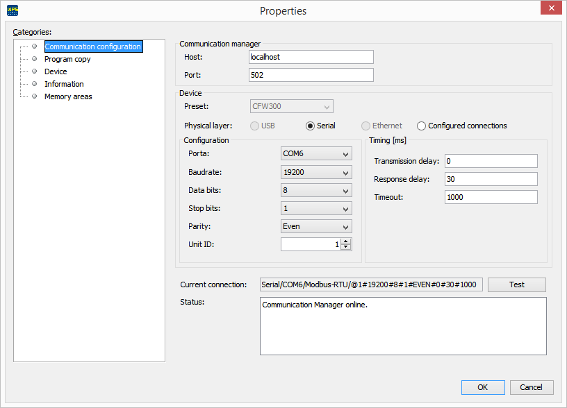Select the Information category in the tree

(x=64, y=84)
